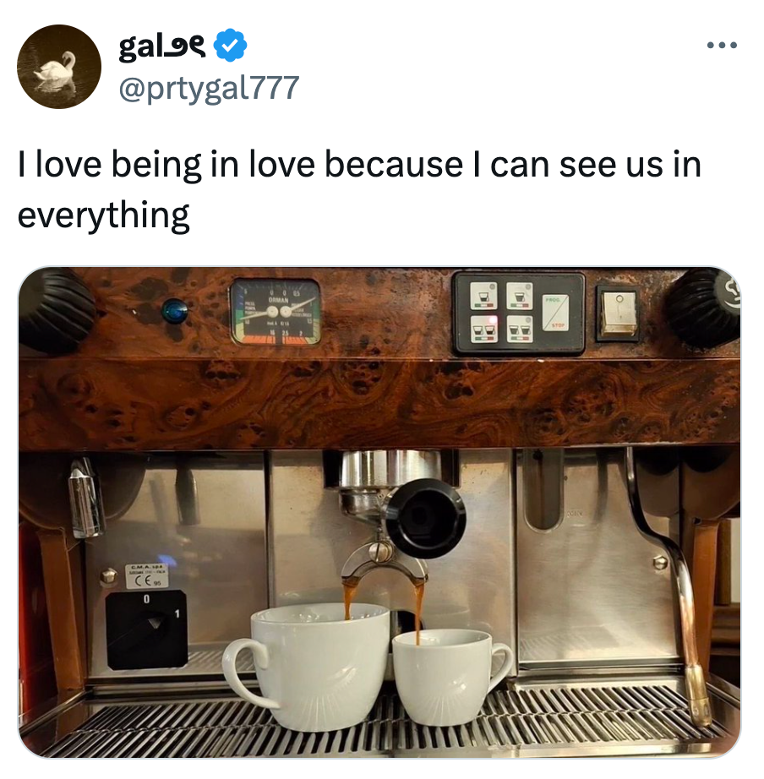
Task: Click the CE label plate
Action: (147, 576)
